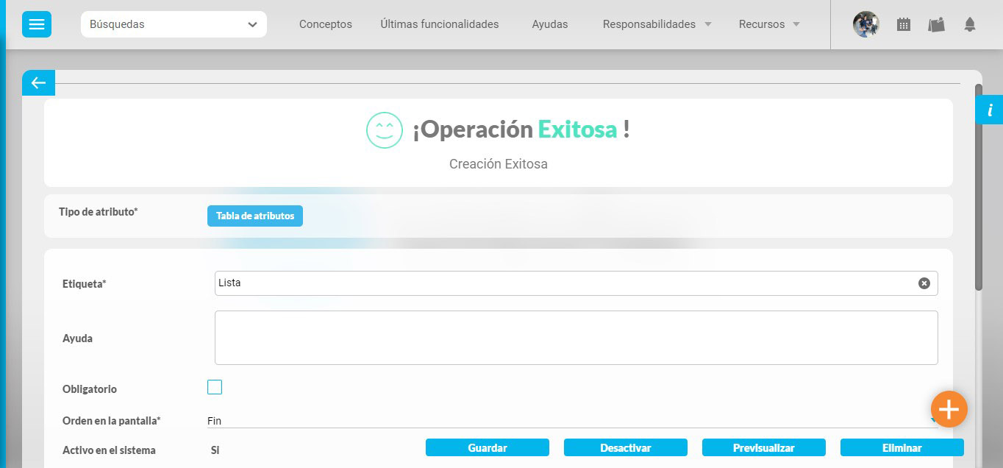1003x468 pixels.
Task: Open the info side panel tab
Action: 990,110
